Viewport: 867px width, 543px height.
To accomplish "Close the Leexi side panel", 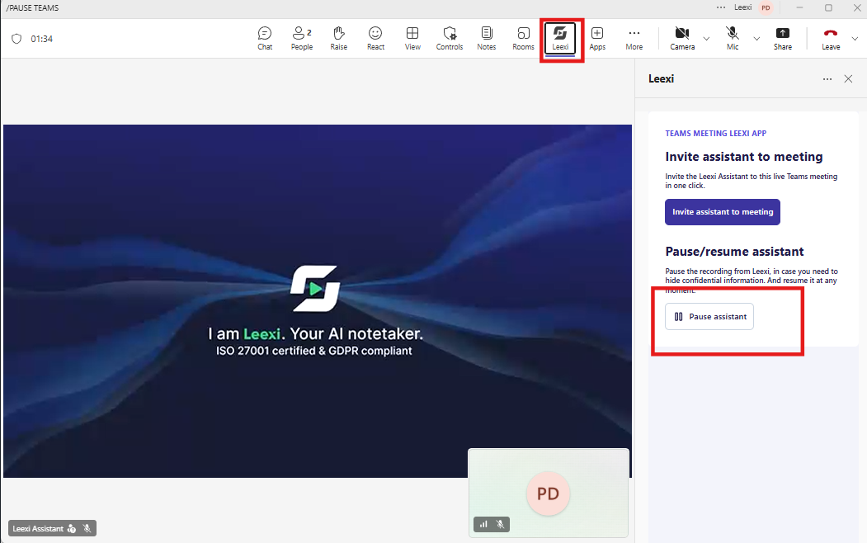I will click(x=848, y=79).
